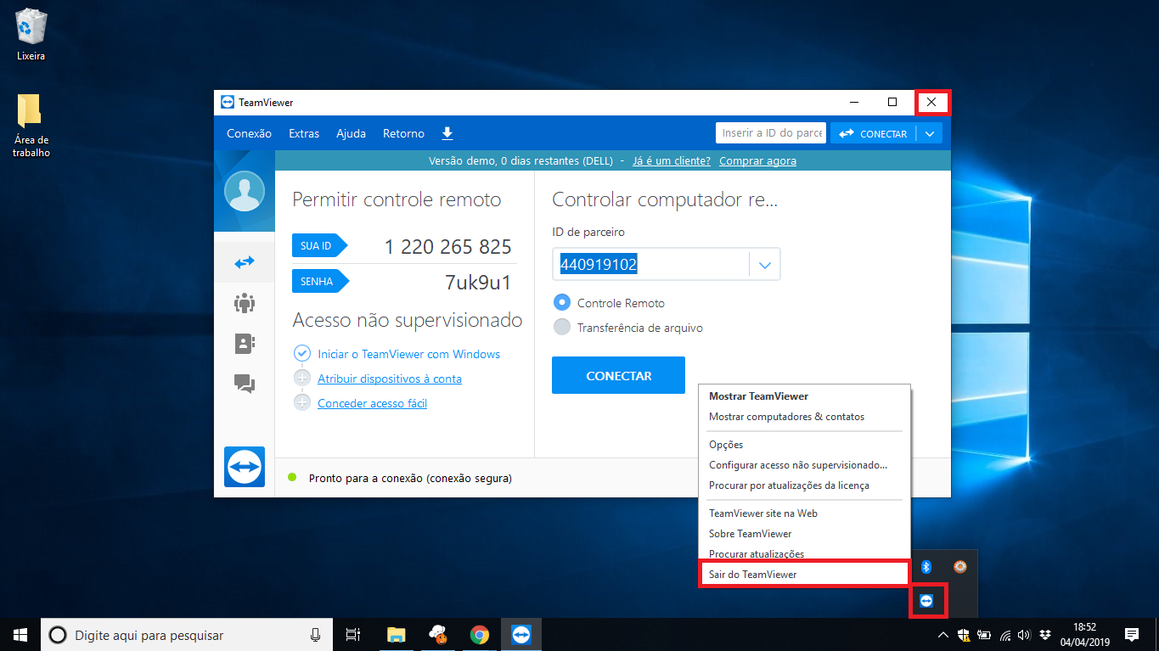Click the Bluetooth icon in tray overflow
The width and height of the screenshot is (1159, 651).
[927, 567]
